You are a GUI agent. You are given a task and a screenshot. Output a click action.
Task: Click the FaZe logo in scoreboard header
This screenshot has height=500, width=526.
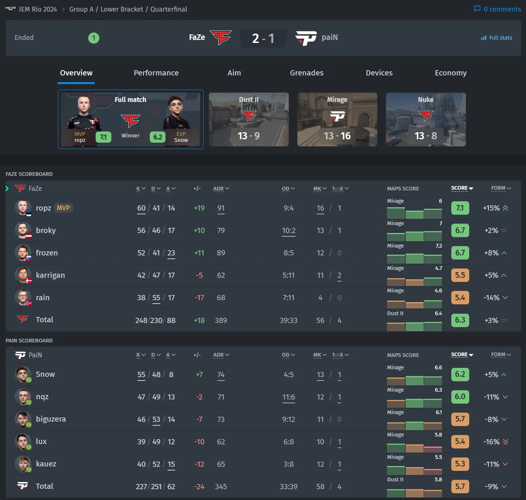[x=20, y=188]
